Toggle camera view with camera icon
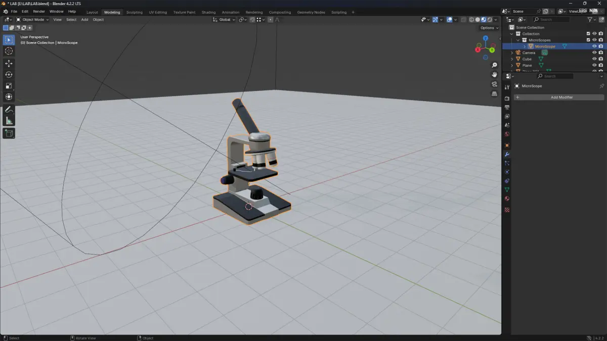Screen dimensions: 607x341 (x=494, y=84)
